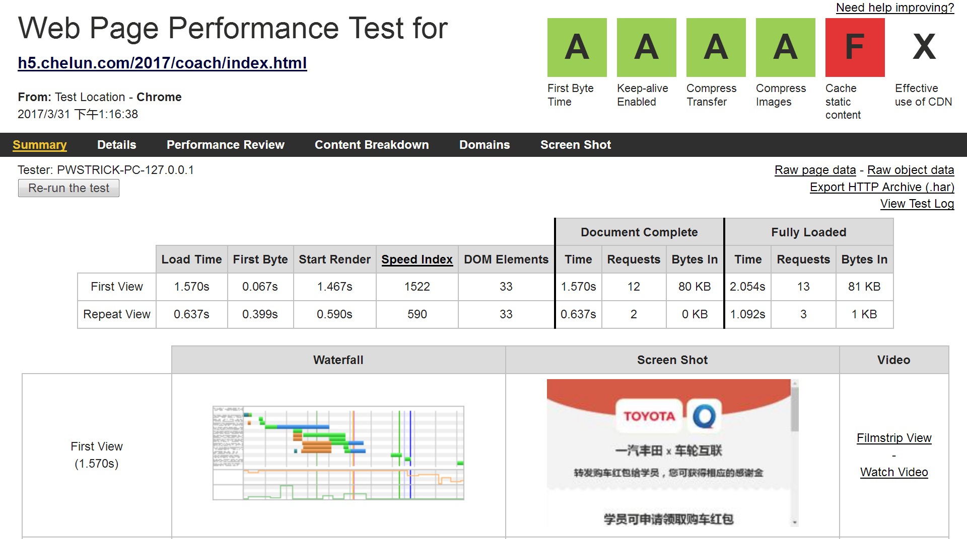967x539 pixels.
Task: Click the Re-run the test button
Action: pyautogui.click(x=68, y=188)
